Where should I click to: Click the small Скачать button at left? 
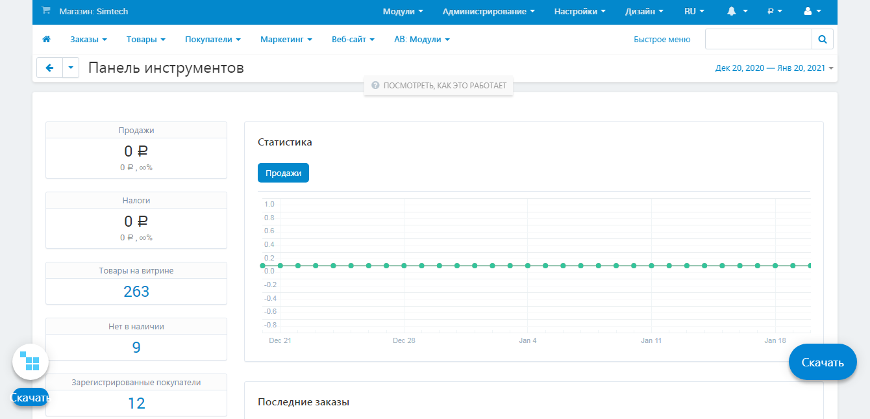tap(31, 397)
